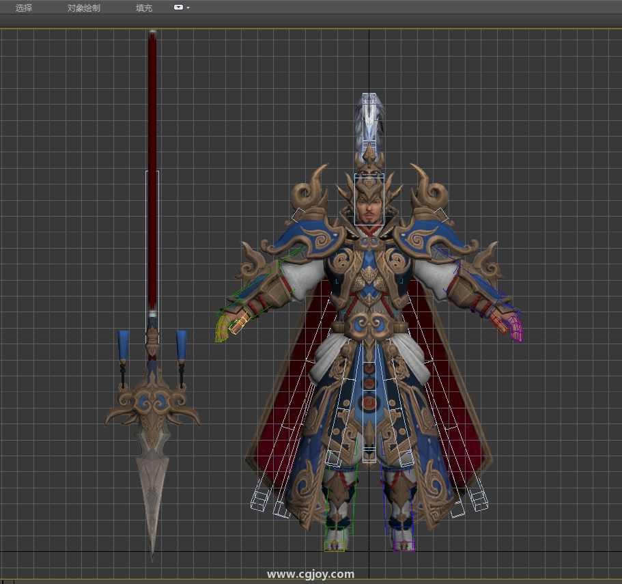Select the white head bone box

(369, 199)
